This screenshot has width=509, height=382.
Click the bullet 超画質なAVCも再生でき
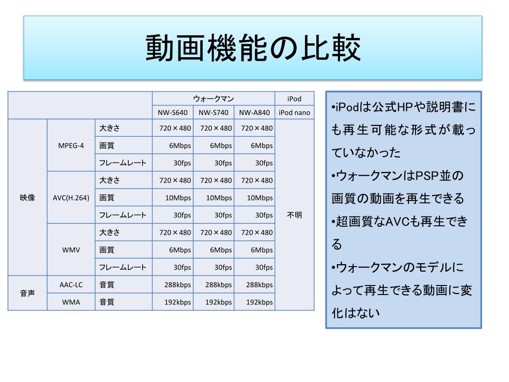point(400,233)
